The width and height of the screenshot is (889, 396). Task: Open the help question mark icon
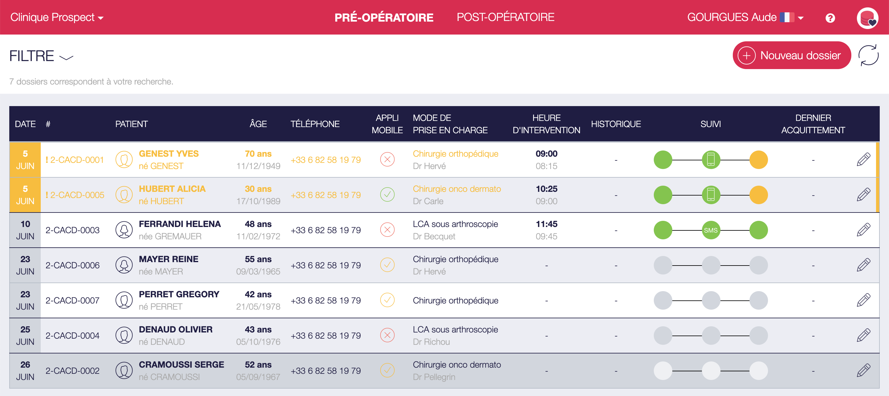[830, 18]
